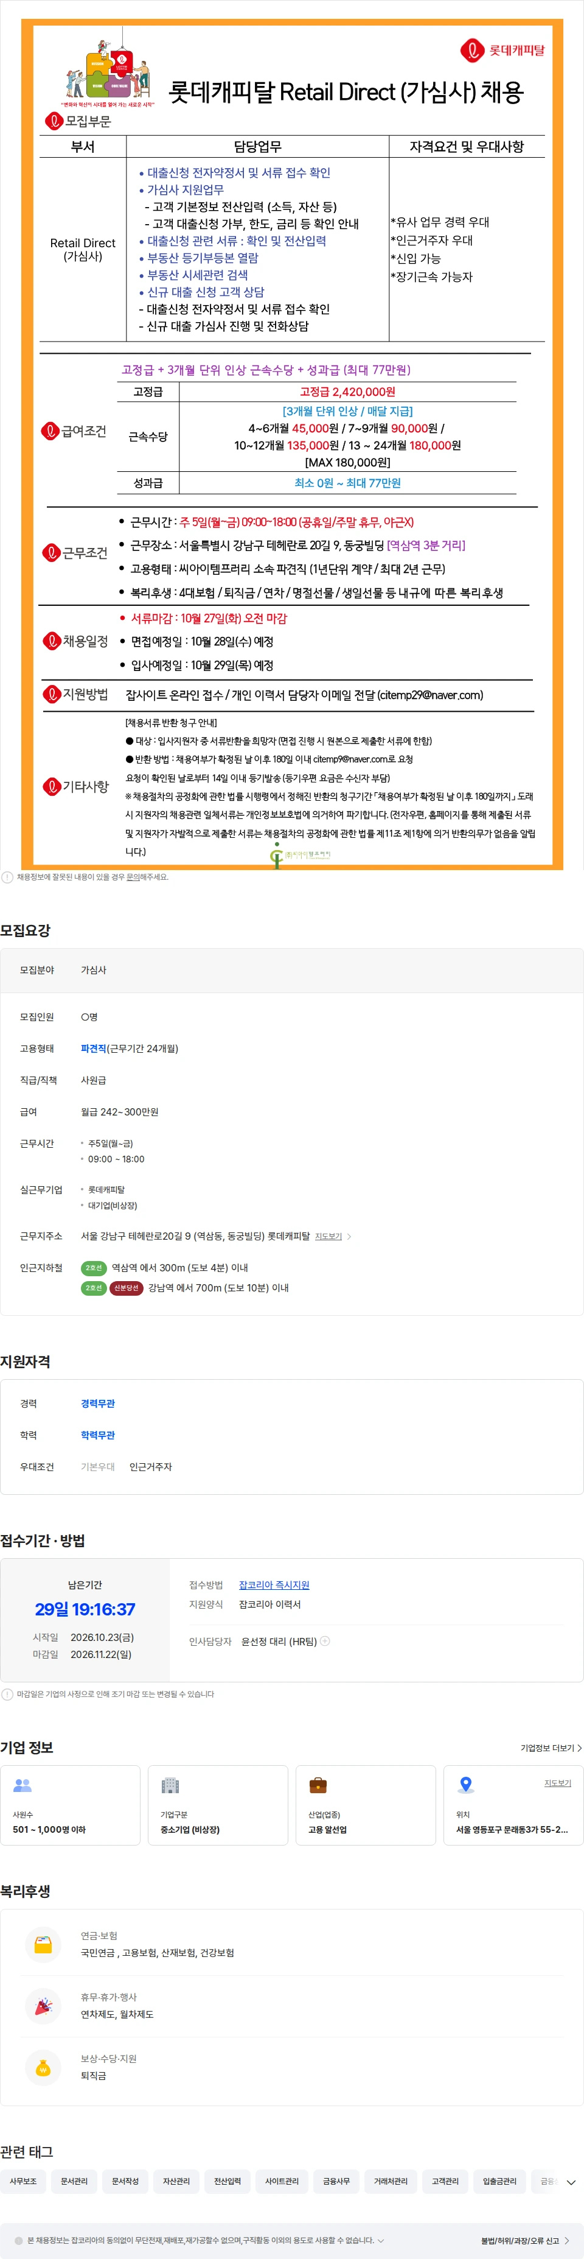Viewport: 584px width, 2259px height.
Task: Click the 사원수 people icon
Action: pos(23,1785)
